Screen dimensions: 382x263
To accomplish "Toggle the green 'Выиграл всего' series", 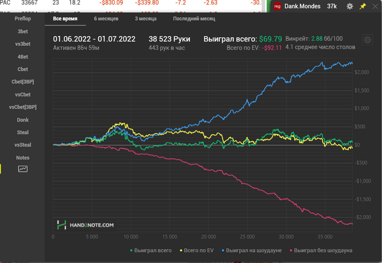I will pyautogui.click(x=151, y=250).
